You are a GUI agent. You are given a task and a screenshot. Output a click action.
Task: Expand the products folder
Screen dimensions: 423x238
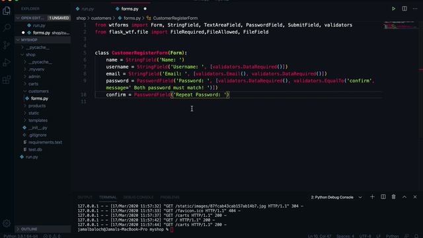(37, 106)
